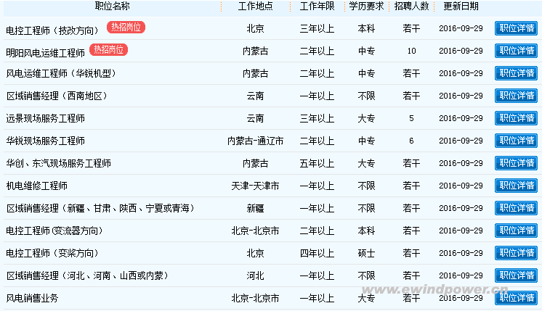The height and width of the screenshot is (311, 542).
Task: Click the 学历要求 column header
Action: [x=366, y=7]
